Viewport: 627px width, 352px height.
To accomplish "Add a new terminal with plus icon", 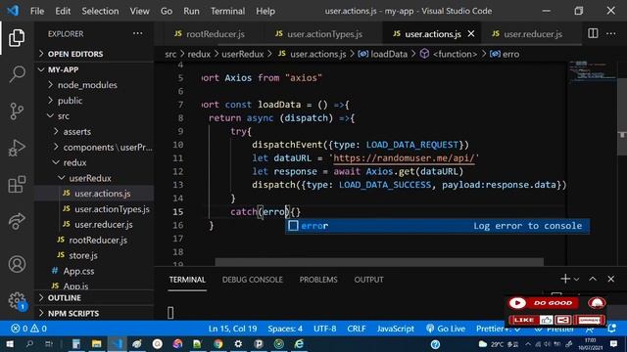I will click(x=565, y=279).
